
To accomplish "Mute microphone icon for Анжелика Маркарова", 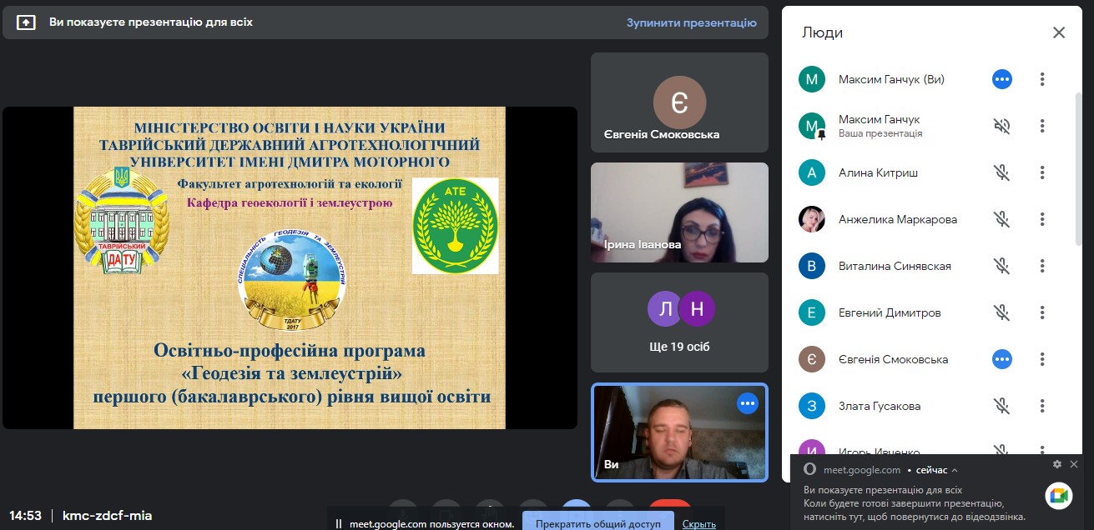I will pos(1002,219).
